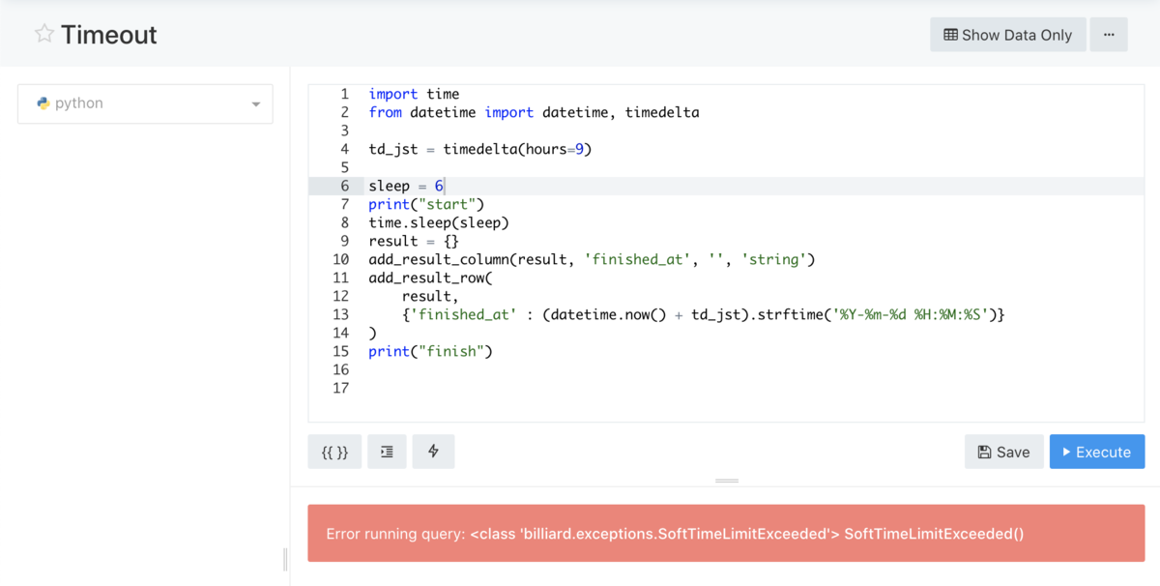This screenshot has width=1160, height=586.
Task: Star the Timeout query as favorite
Action: click(43, 34)
